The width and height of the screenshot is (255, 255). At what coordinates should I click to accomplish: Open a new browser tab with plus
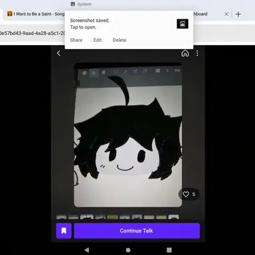pos(238,14)
